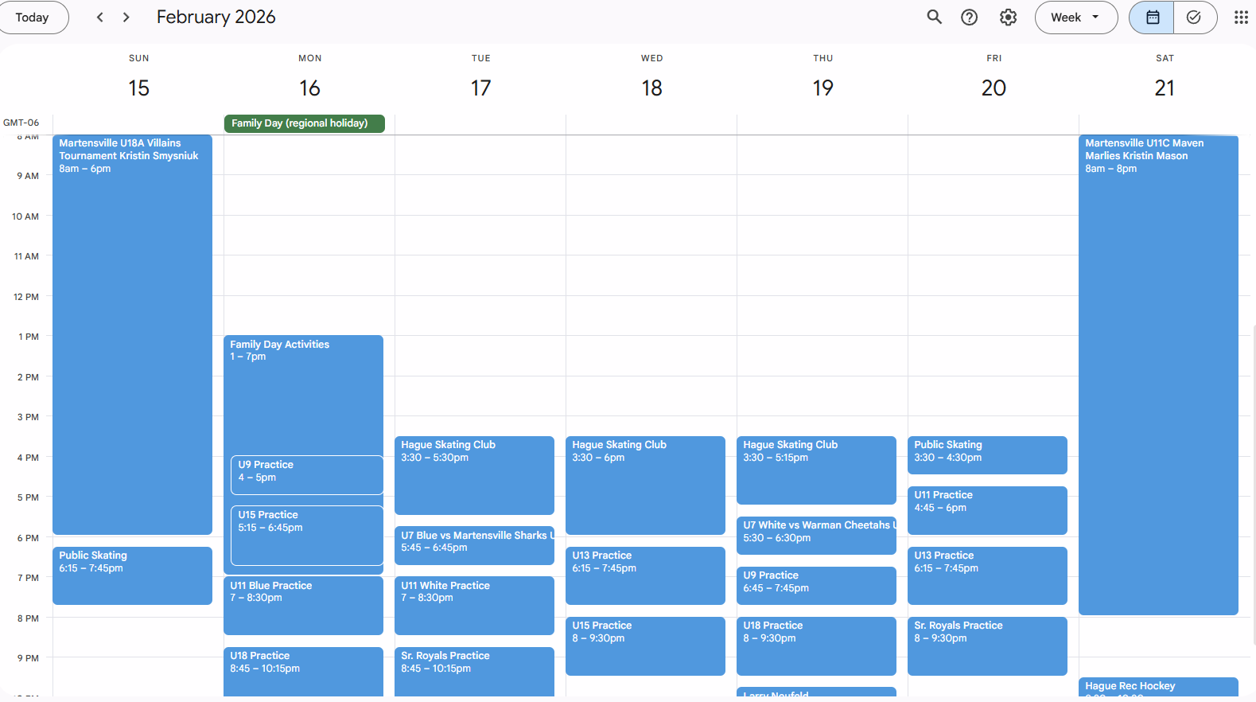This screenshot has width=1256, height=702.
Task: Open the Google apps grid
Action: tap(1240, 18)
